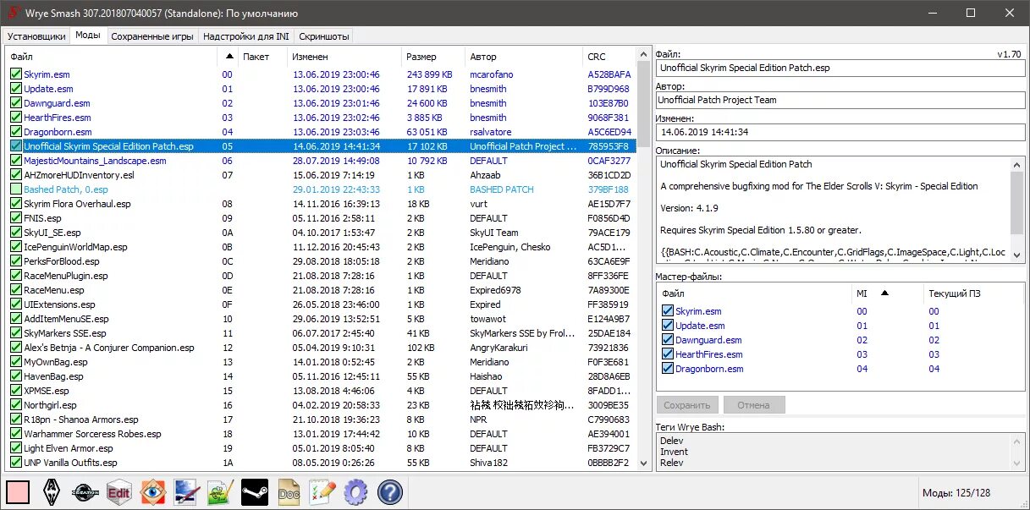
Task: Open the eye image viewer icon
Action: coord(153,491)
